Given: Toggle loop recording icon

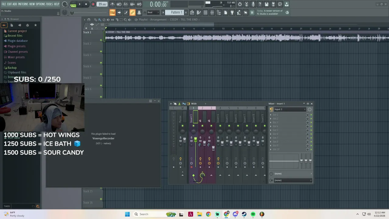Looking at the screenshot, I should (x=139, y=4).
